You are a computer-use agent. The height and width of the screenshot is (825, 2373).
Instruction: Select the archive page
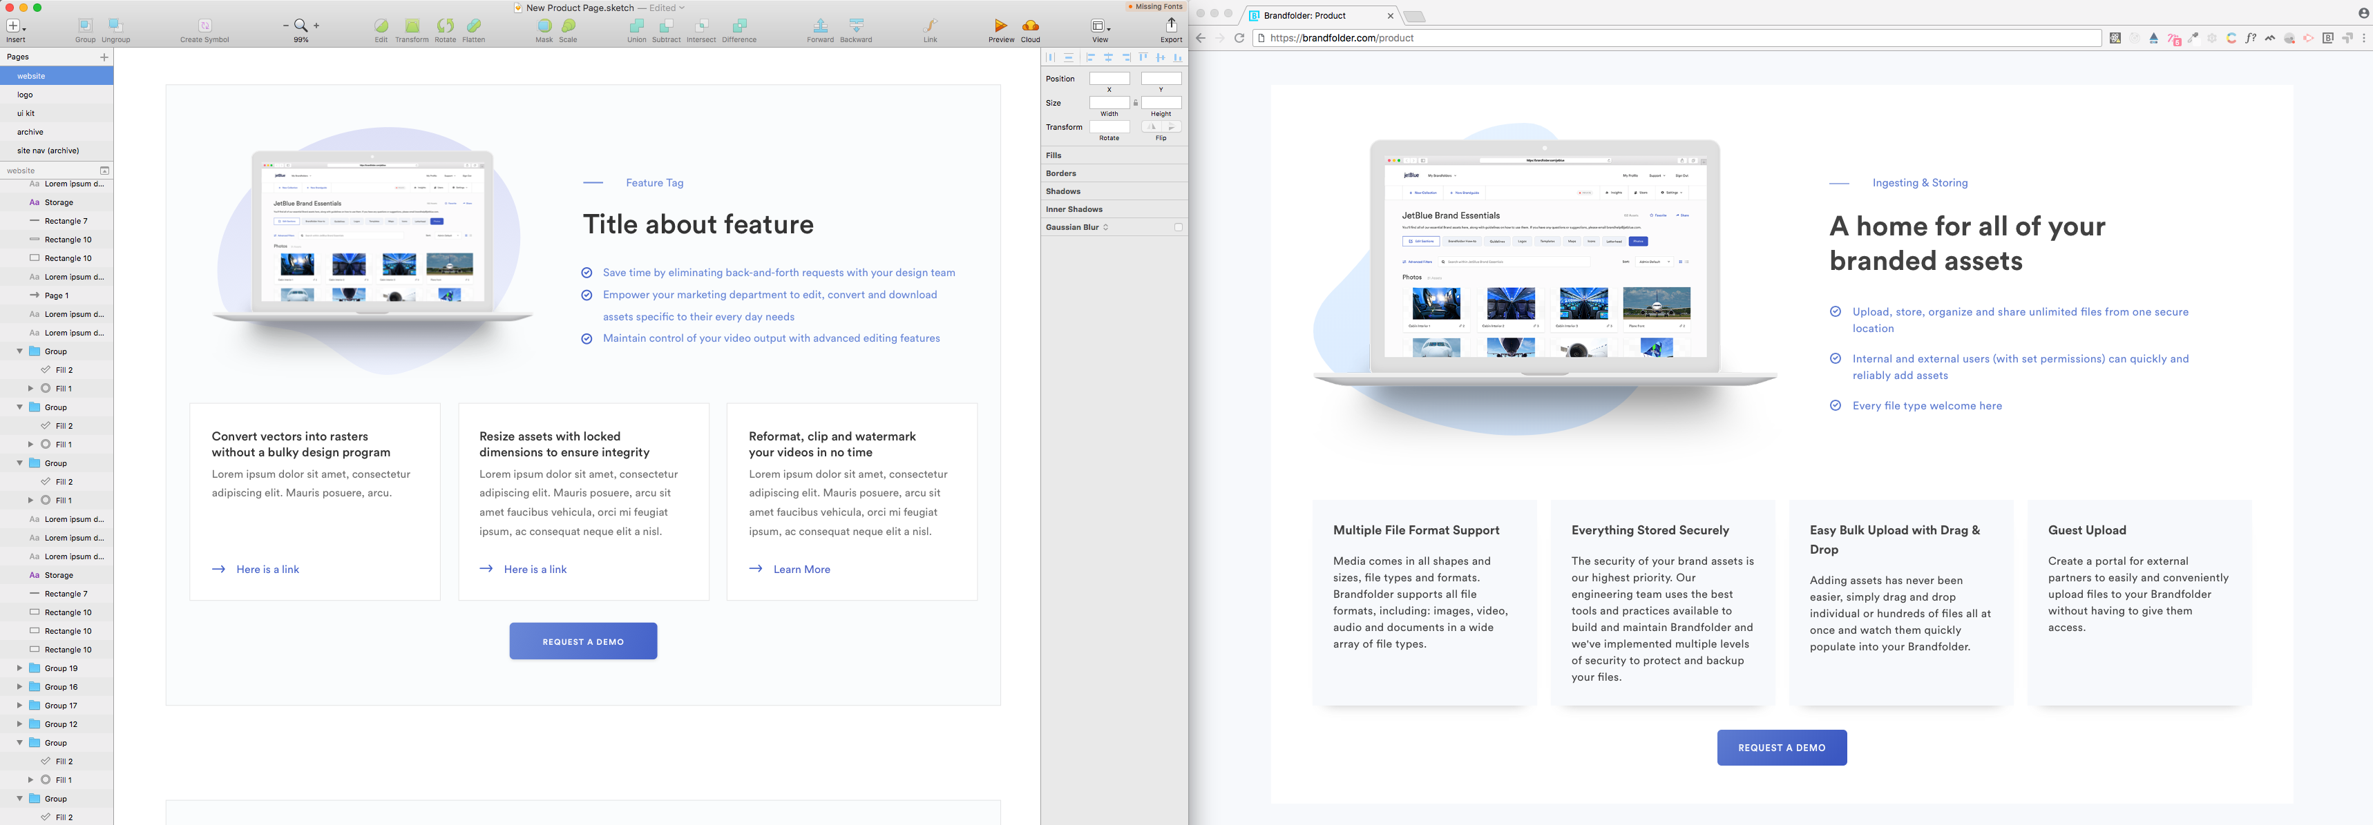pos(57,132)
